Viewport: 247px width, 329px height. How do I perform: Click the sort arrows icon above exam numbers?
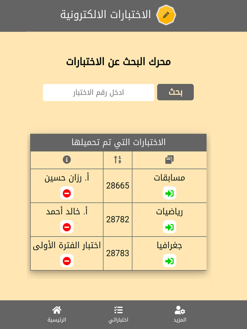pos(118,160)
